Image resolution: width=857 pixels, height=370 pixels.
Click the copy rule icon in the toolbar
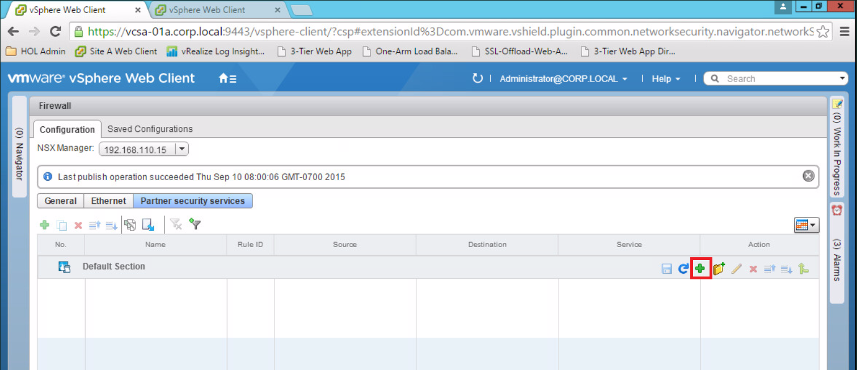62,225
